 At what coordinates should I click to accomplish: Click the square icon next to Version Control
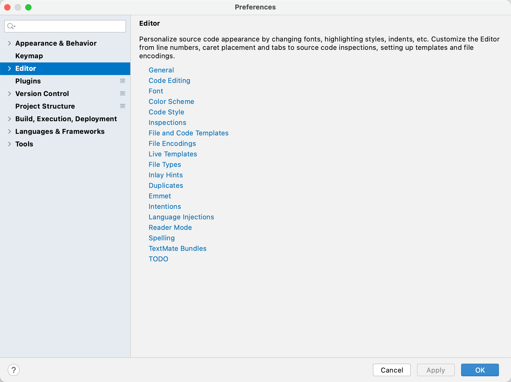[x=123, y=93]
